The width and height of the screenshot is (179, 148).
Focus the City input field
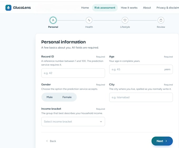(x=141, y=97)
